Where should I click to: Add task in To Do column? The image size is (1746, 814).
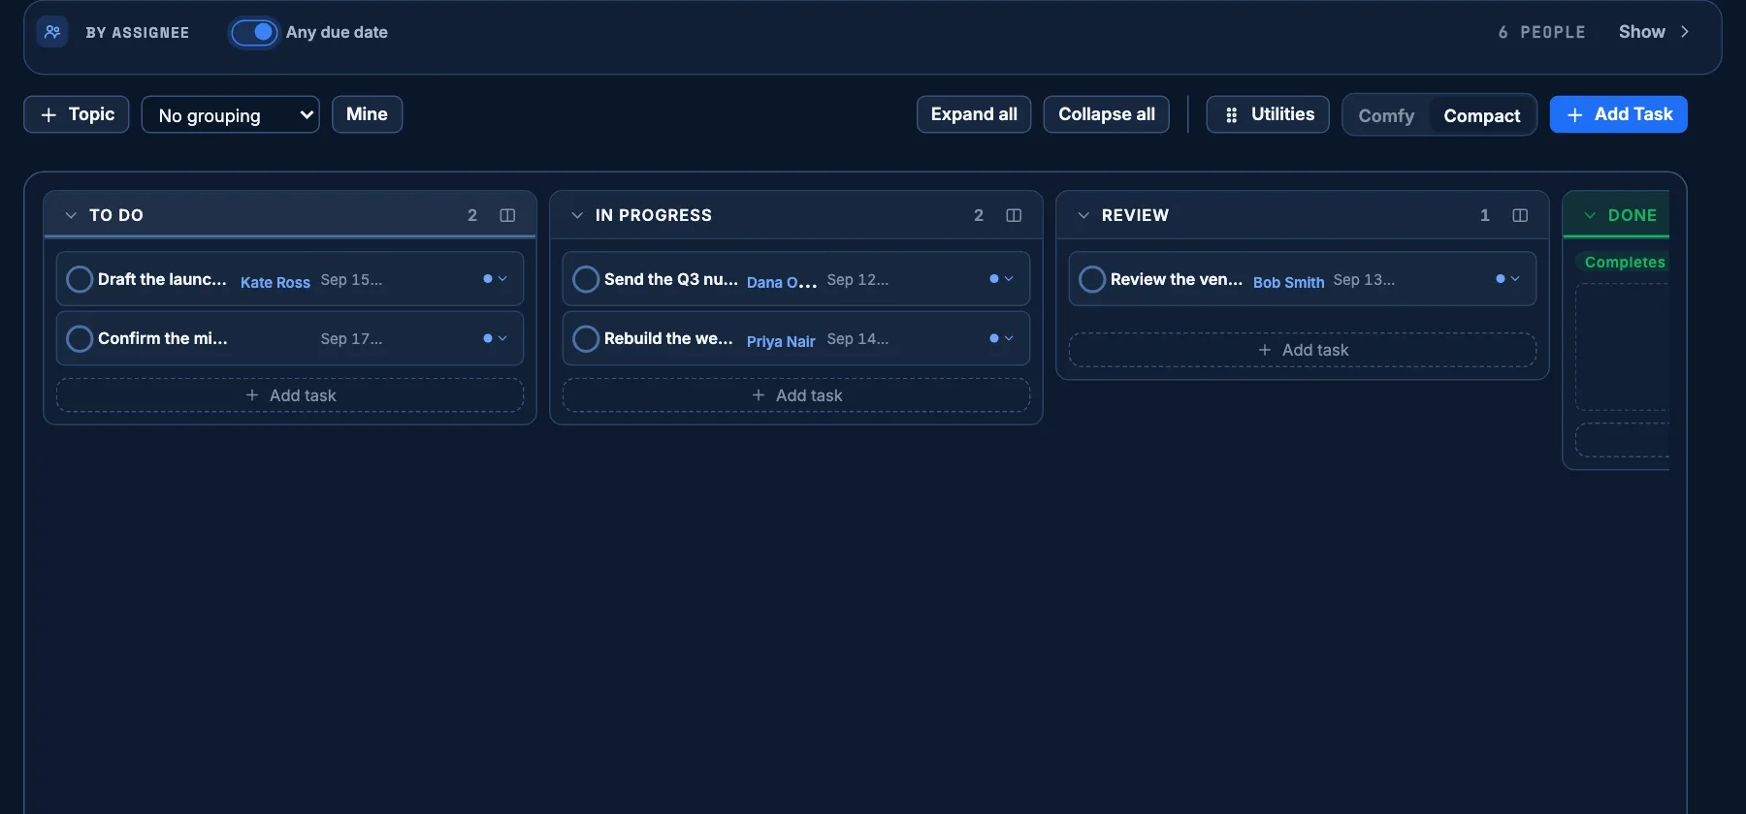tap(290, 395)
